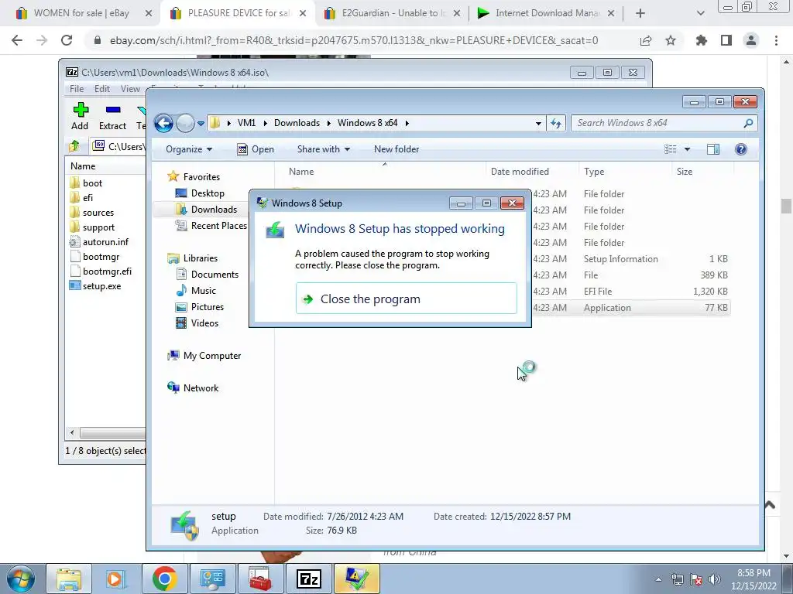
Task: Click the up-folder icon in 7-Zip
Action: pos(74,146)
